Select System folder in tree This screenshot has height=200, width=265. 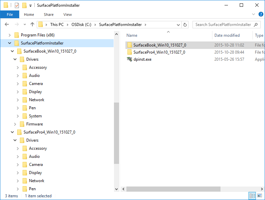tap(35, 116)
